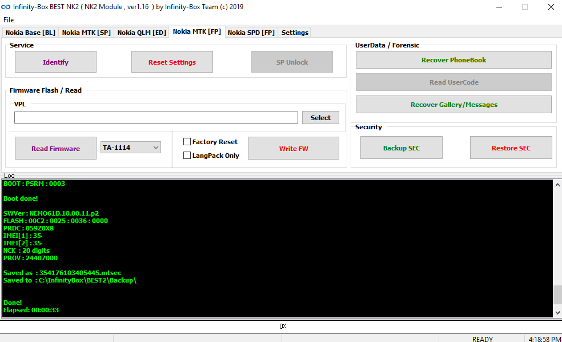Click Recover Gallery/Messages button
This screenshot has width=562, height=342.
coord(453,105)
